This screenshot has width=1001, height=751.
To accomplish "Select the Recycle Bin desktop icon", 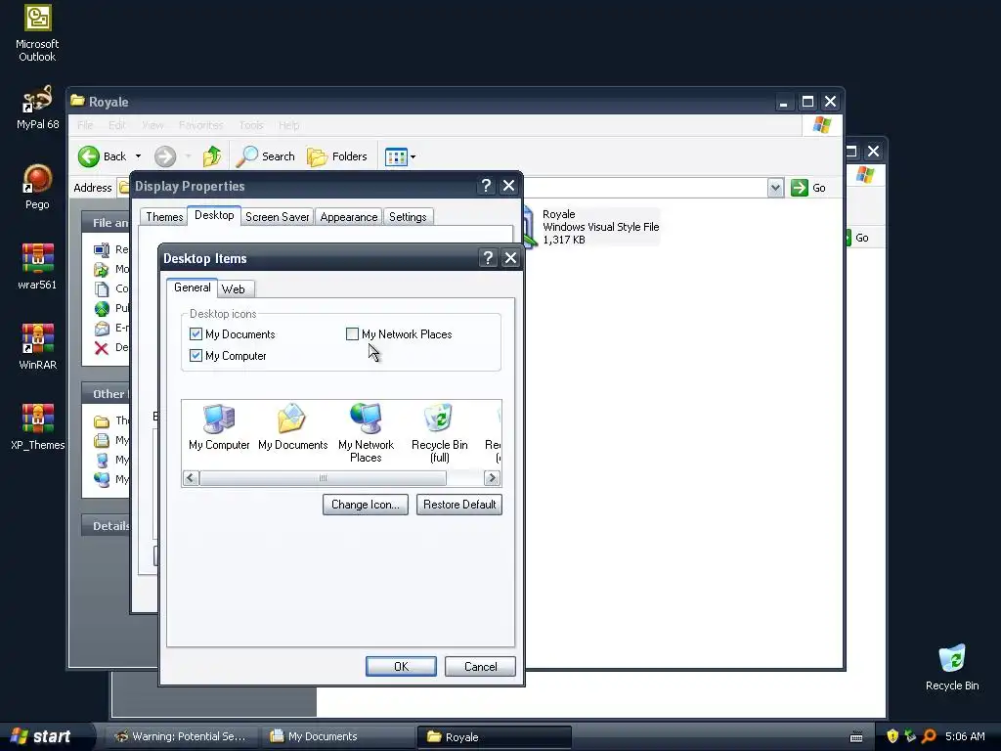I will click(x=952, y=667).
